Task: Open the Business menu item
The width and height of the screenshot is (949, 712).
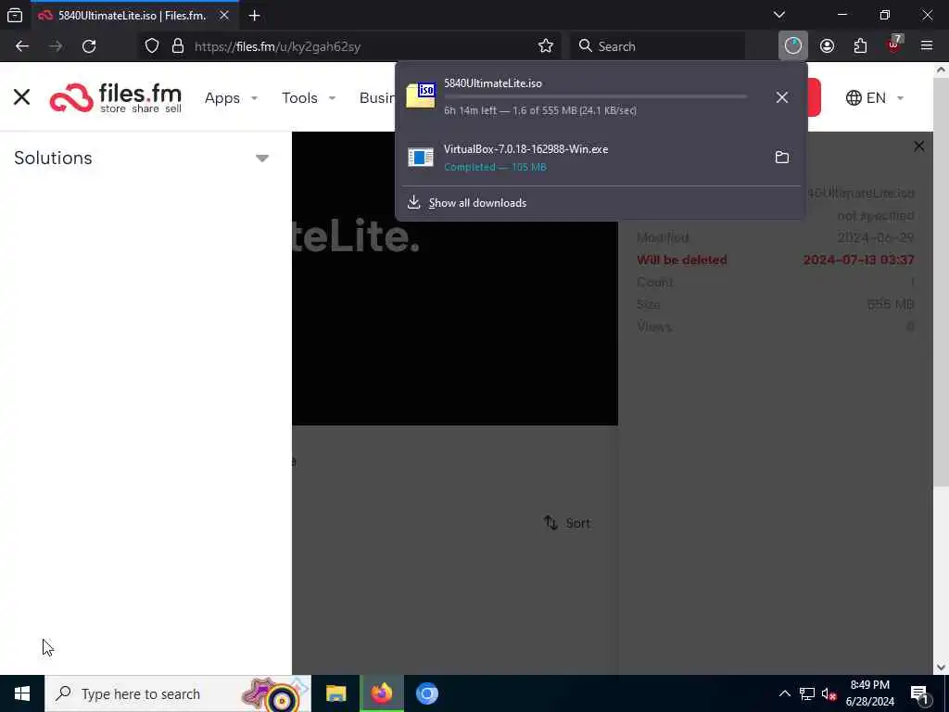Action: tap(377, 97)
